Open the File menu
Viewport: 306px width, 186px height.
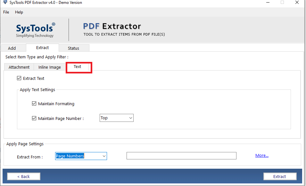(6, 12)
